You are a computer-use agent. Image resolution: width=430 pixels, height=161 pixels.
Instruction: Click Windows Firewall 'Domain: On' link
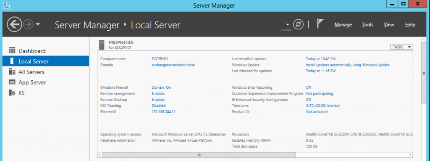(x=161, y=87)
